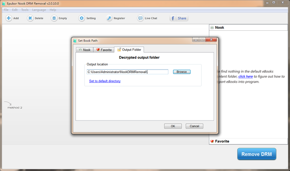Screen dimensions: 290x171
Task: Click the Remove DRM button
Action: [257, 154]
